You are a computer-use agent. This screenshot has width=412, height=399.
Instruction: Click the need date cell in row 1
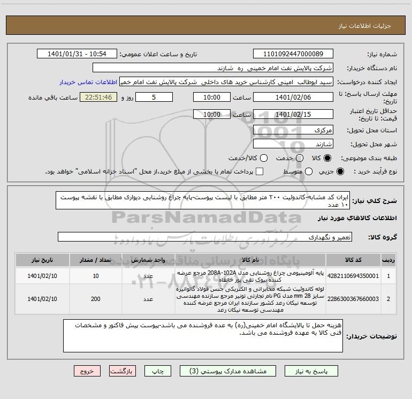click(x=42, y=276)
